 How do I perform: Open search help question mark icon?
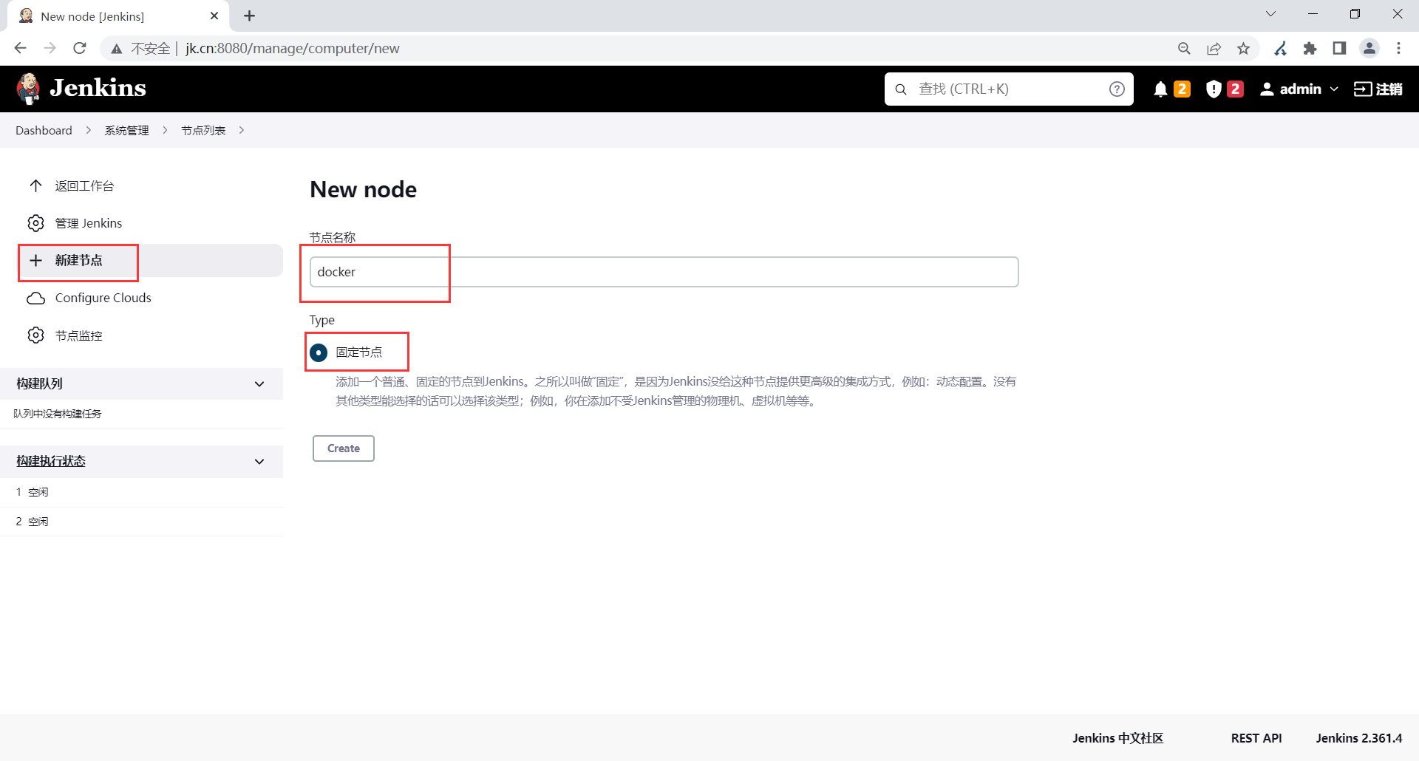pos(1117,89)
